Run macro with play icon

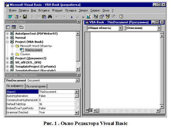click(x=72, y=17)
